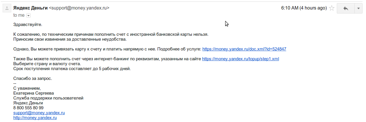366x122 pixels.
Task: Click the 'Служба поддержки пользователей' line
Action: (x=48, y=98)
